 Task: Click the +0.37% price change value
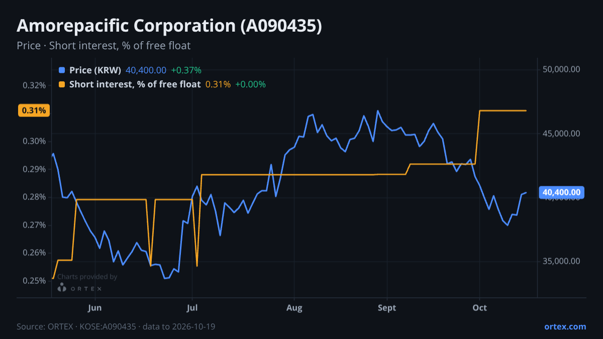[186, 70]
